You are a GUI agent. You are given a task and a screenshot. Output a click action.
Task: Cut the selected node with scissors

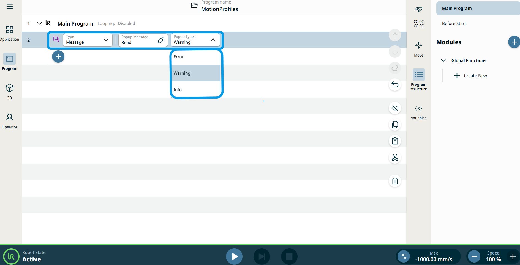[x=395, y=158]
